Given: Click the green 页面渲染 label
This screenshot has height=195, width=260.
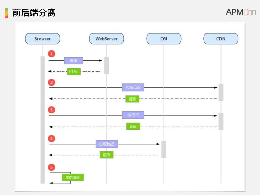Looking at the screenshot, I should click(73, 178).
